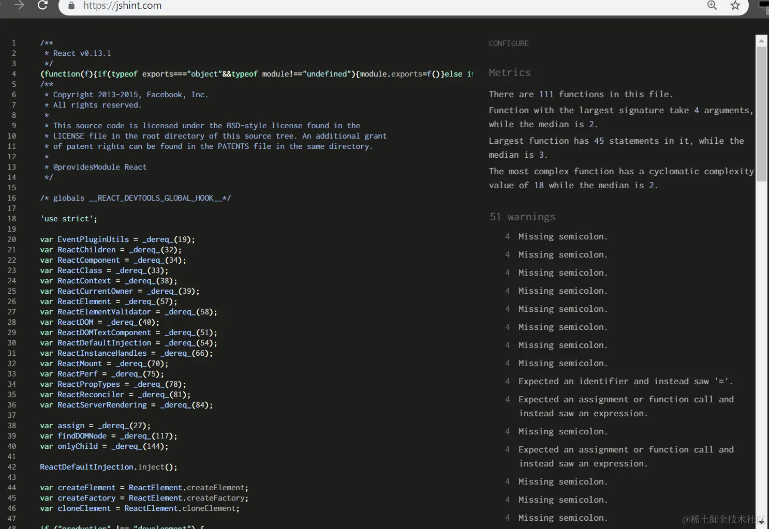Viewport: 769px width, 529px height.
Task: Click code line 'var ReactContext = _dereq_(38);'
Action: pos(109,281)
